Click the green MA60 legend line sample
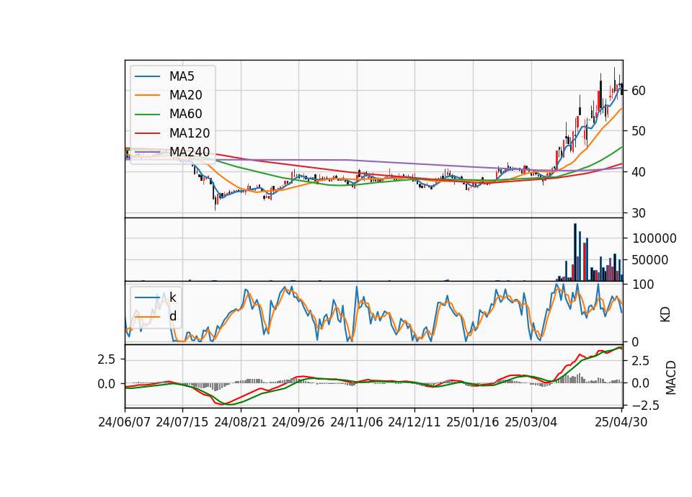The width and height of the screenshot is (692, 497). [147, 115]
